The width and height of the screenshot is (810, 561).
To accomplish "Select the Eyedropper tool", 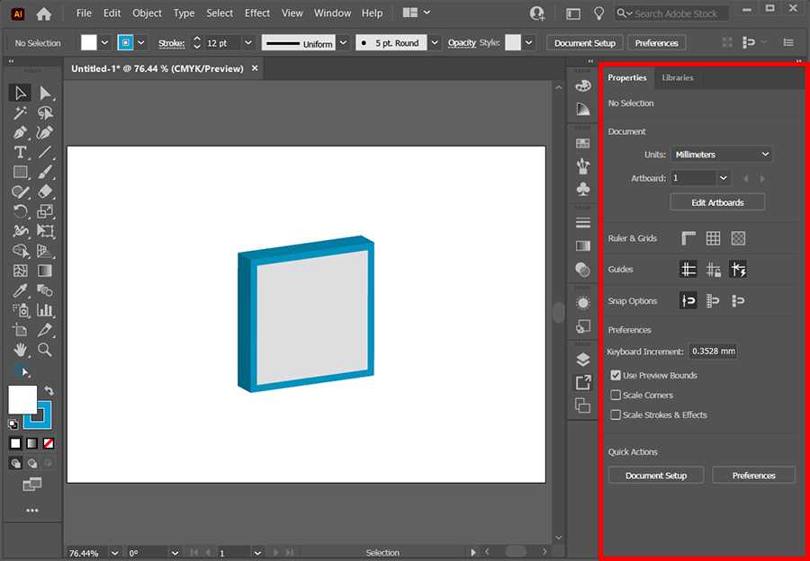I will [20, 290].
